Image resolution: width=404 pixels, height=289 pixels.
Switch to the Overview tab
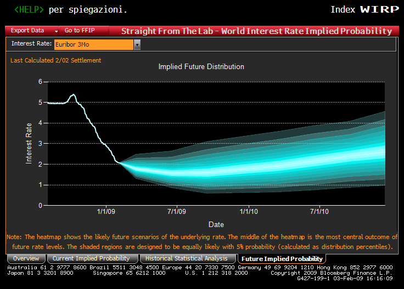coord(26,258)
